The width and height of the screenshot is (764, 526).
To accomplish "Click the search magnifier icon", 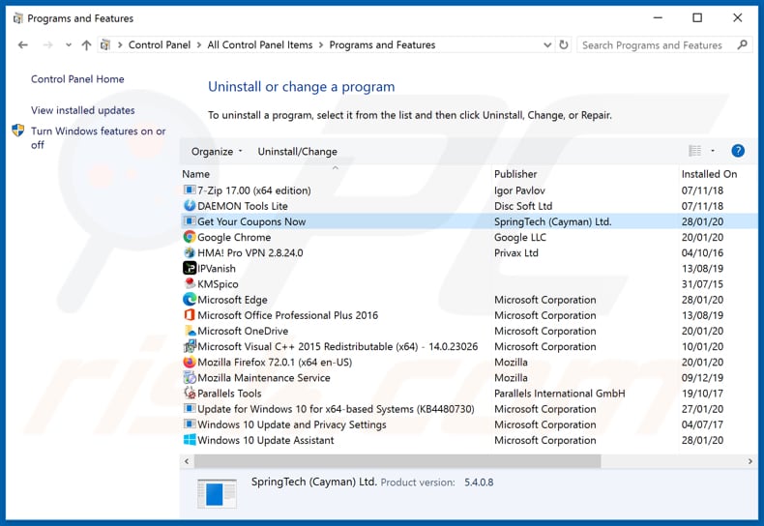I will pos(742,44).
